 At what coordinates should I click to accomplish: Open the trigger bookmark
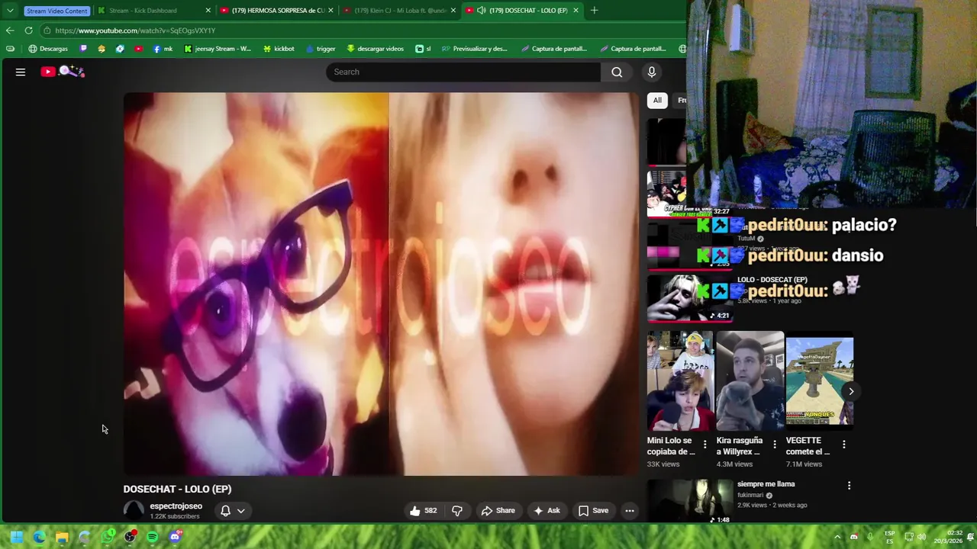[x=321, y=49]
